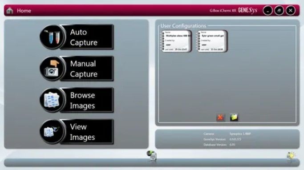304x170 pixels.
Task: Close the GeneSys application
Action: point(291,11)
